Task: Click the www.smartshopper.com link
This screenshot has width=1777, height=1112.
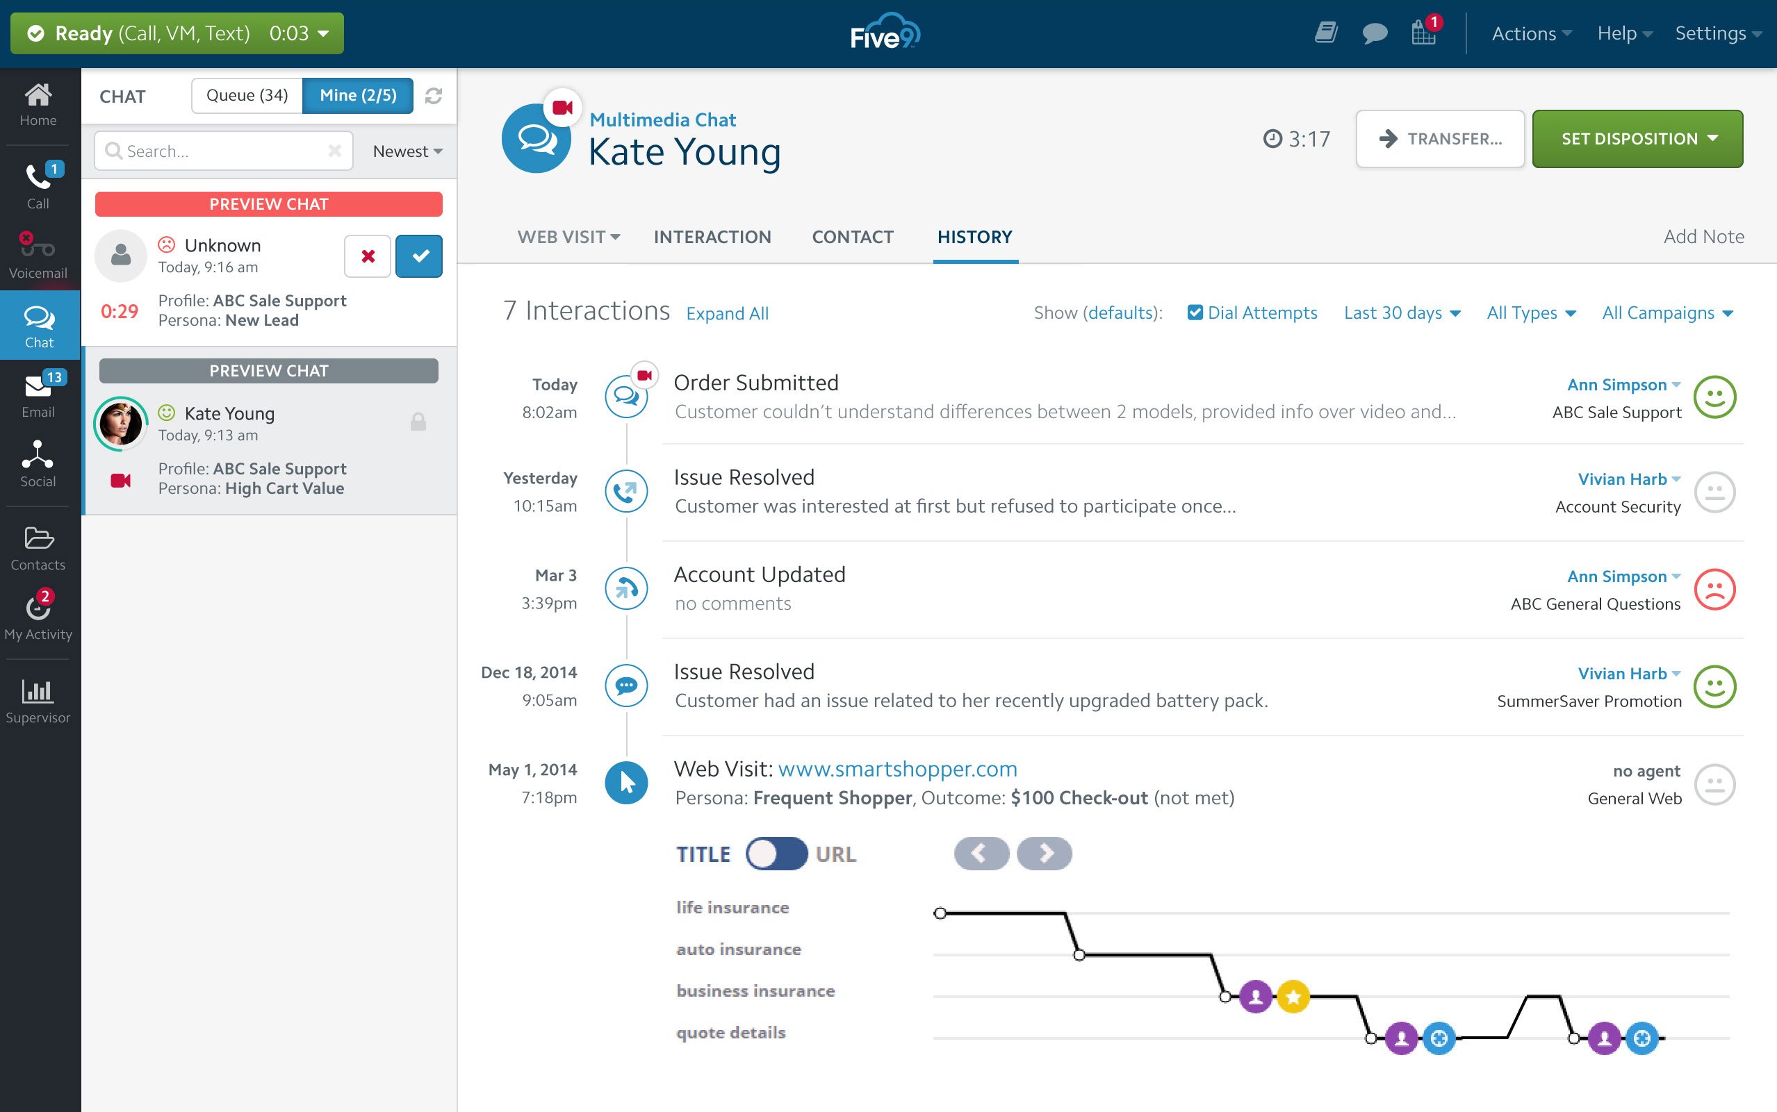Action: pos(896,769)
